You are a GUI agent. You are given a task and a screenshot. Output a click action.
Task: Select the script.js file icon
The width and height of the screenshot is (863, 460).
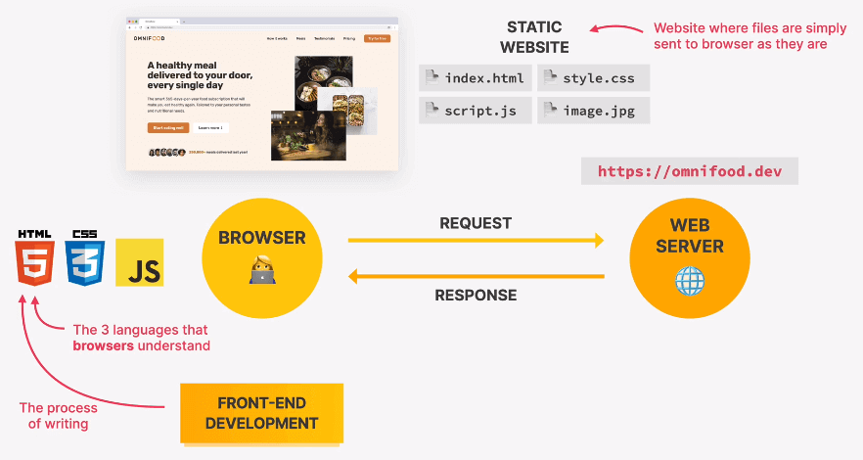coord(431,111)
